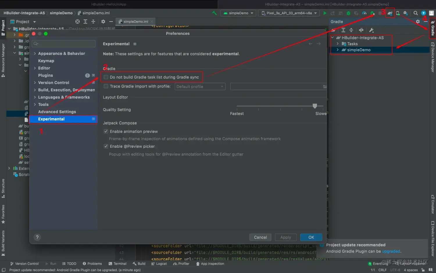Select Plugins in the Preferences sidebar

point(46,75)
